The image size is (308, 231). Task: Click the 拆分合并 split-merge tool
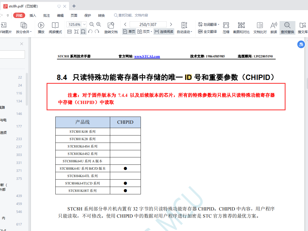point(24,28)
